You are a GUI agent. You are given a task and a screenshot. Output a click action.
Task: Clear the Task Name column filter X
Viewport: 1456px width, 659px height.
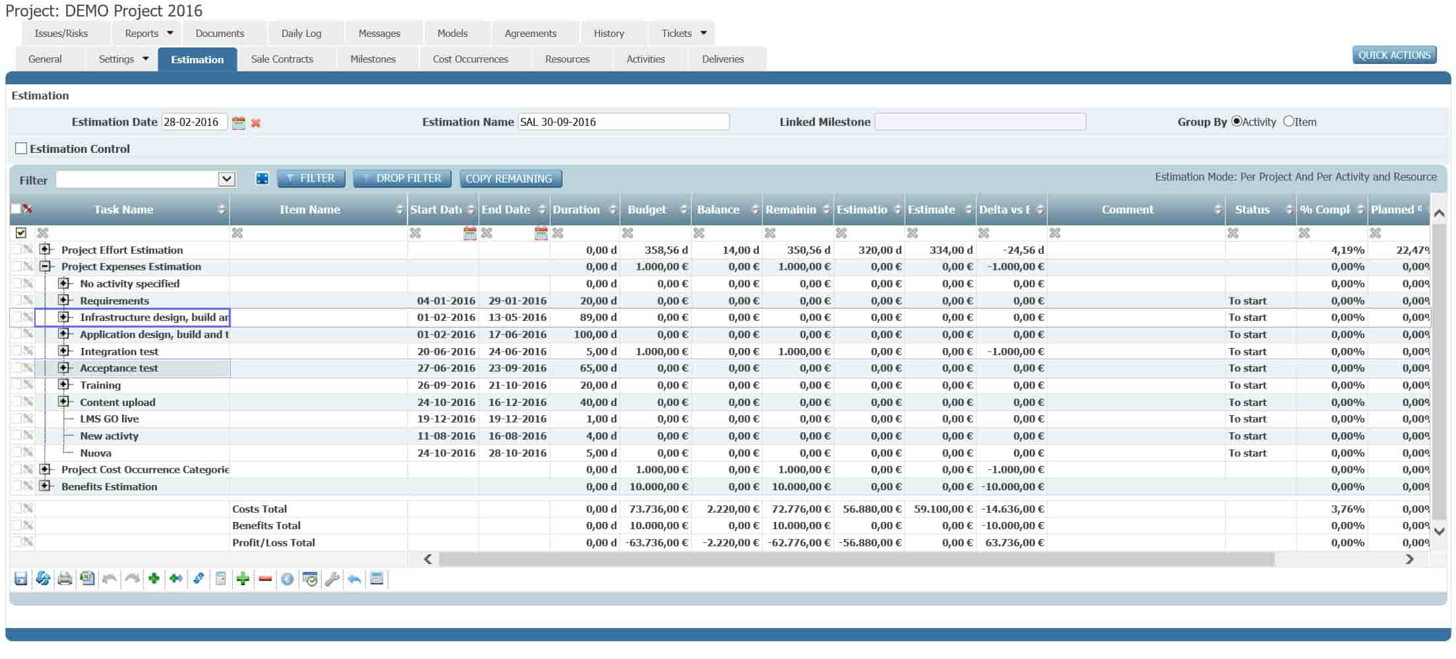42,233
